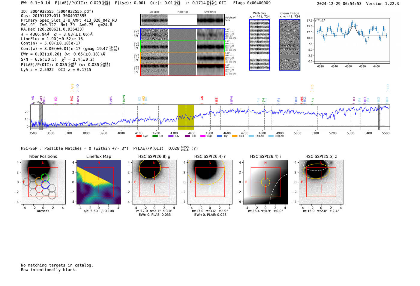Click the Version 1.22.3 label

pos(382,4)
